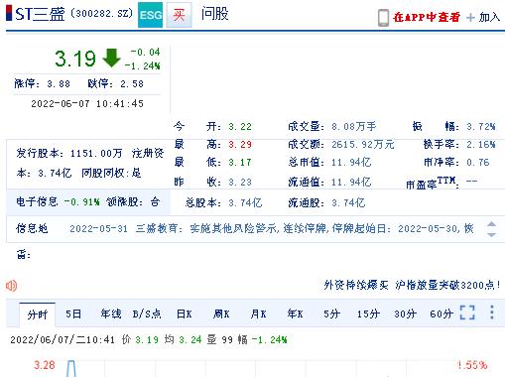505x377 pixels.
Task: Click the -1.24% price change value
Action: click(143, 65)
